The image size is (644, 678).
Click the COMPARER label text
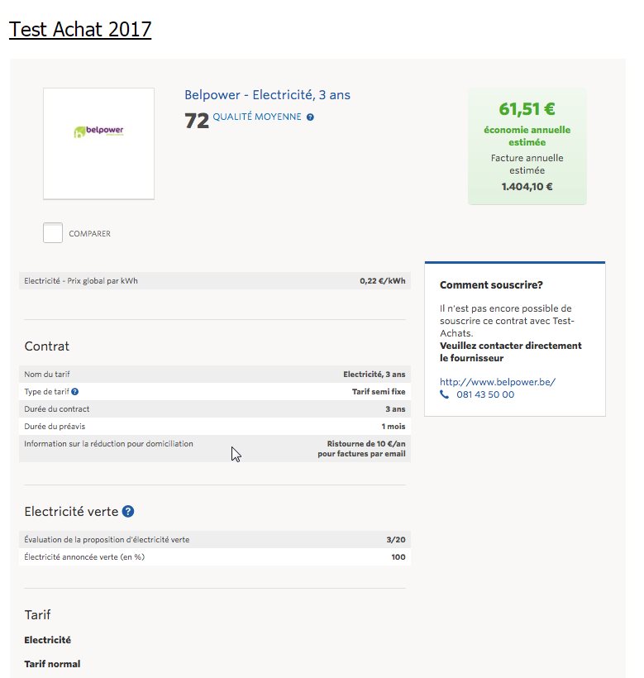[x=89, y=234]
